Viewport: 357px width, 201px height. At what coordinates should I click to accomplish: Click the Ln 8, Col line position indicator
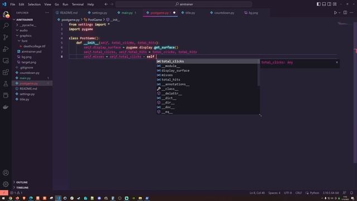pyautogui.click(x=257, y=193)
